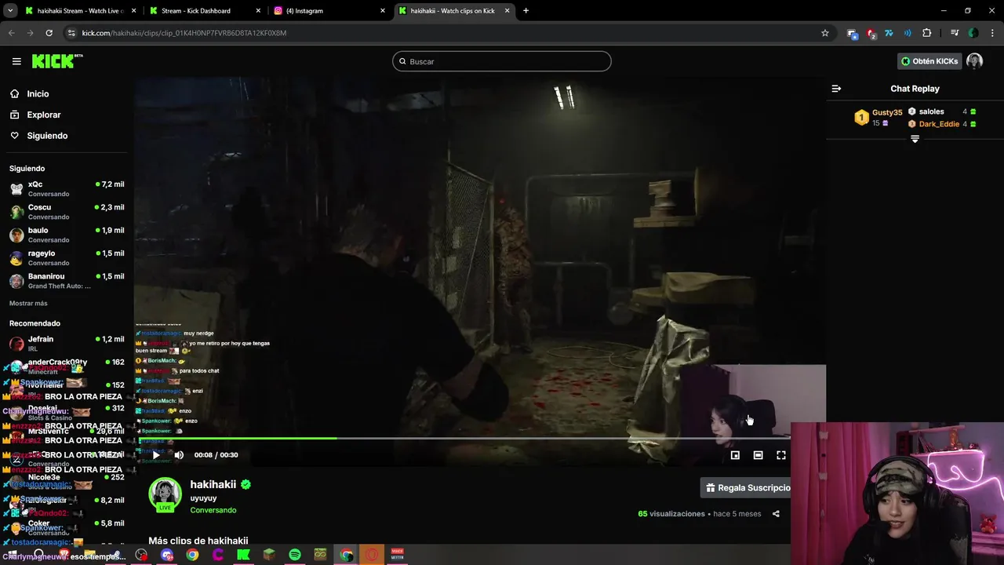Collapse the Chat Replay panel

(x=836, y=89)
